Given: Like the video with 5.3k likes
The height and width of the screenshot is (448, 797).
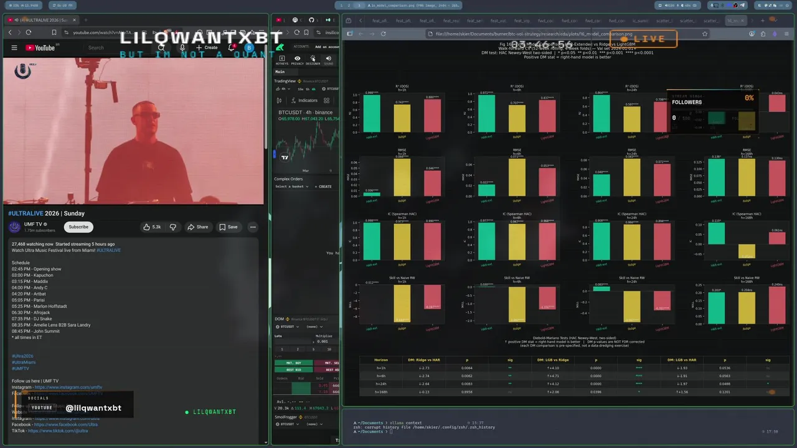Looking at the screenshot, I should click(153, 227).
